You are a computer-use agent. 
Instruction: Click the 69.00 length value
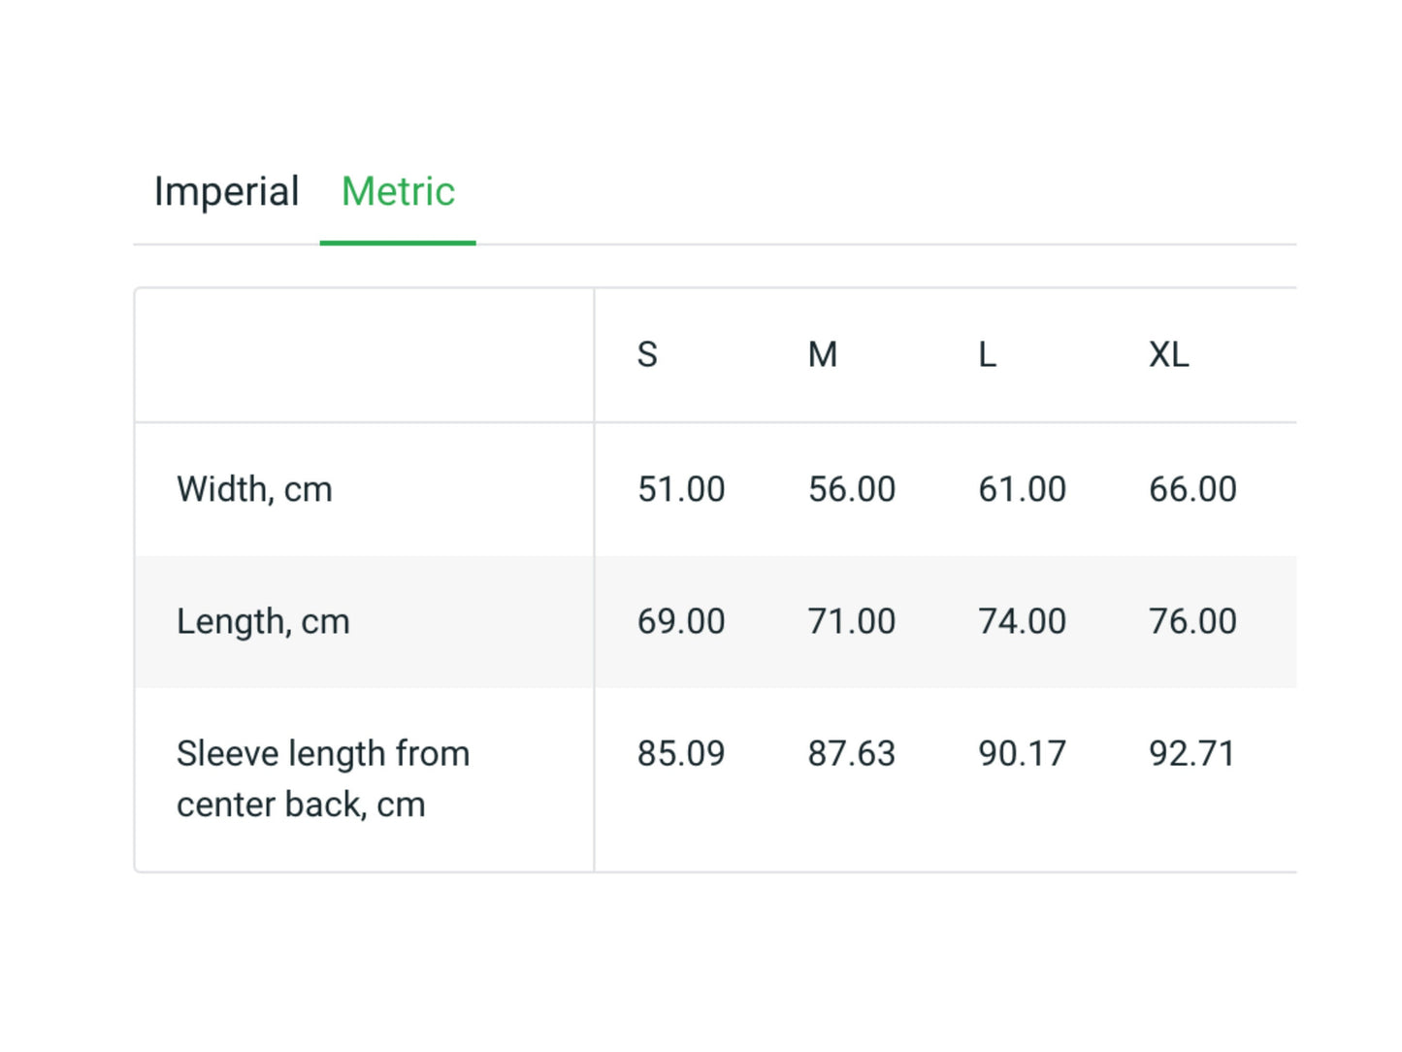pyautogui.click(x=681, y=621)
